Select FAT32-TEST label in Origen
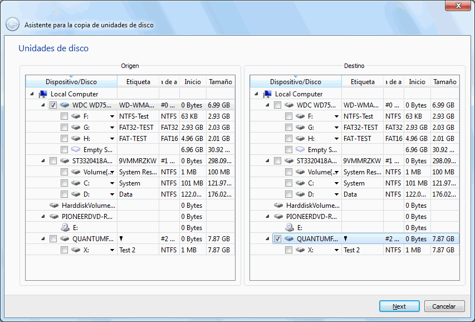Image resolution: width=475 pixels, height=322 pixels. (136, 128)
